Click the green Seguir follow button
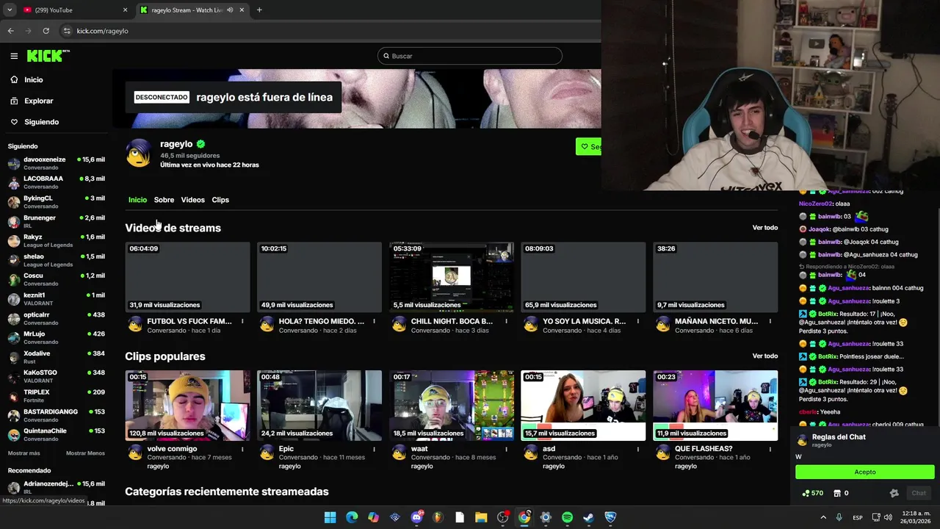Viewport: 940px width, 529px height. [x=589, y=146]
